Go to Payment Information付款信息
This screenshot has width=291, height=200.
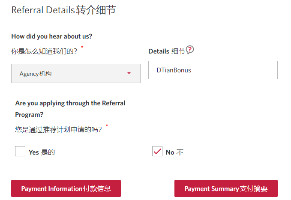(66, 188)
